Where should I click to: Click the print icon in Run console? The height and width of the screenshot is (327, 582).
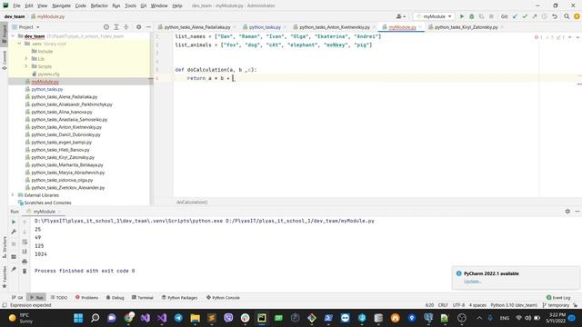pyautogui.click(x=25, y=262)
